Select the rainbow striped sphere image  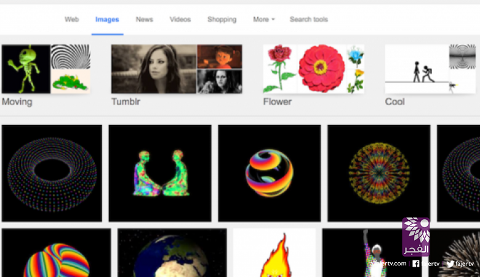[x=269, y=173]
